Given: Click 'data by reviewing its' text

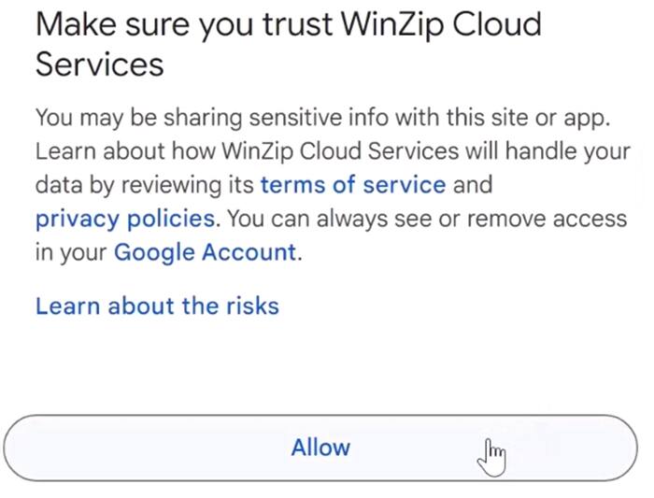Looking at the screenshot, I should [145, 184].
